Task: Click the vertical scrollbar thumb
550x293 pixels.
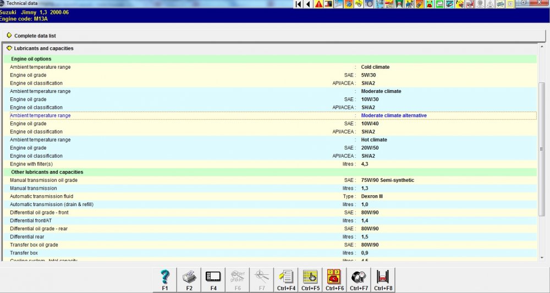Action: 542,149
